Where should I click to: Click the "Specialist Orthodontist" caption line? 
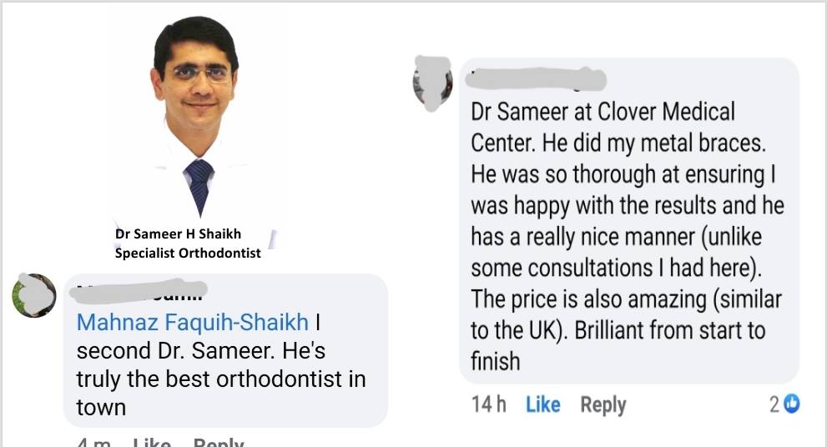[x=188, y=253]
